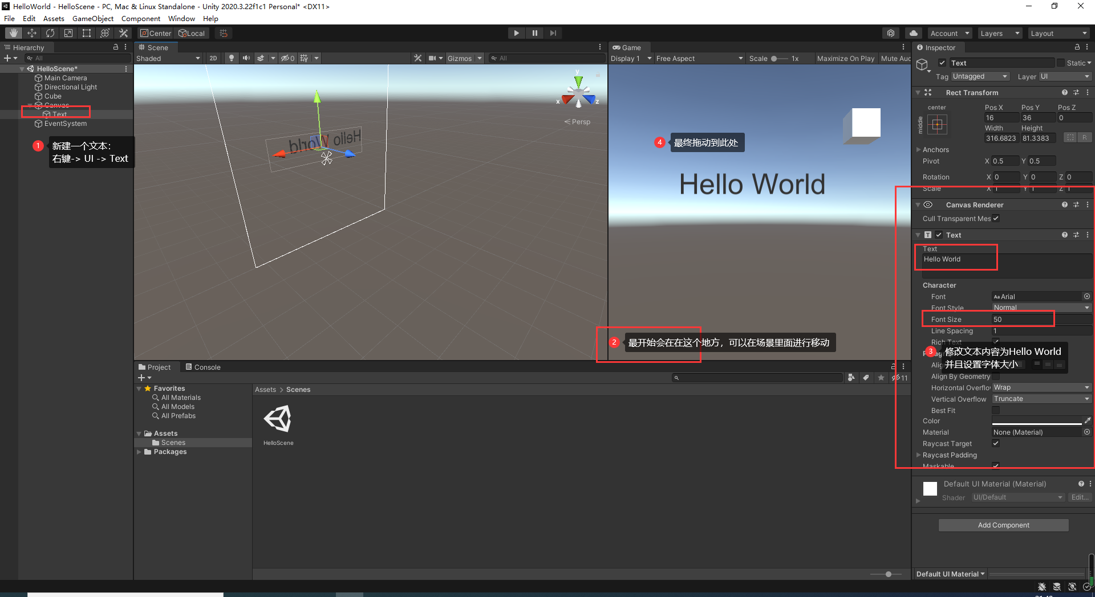Open the cloud services icon
The image size is (1095, 597).
[914, 33]
